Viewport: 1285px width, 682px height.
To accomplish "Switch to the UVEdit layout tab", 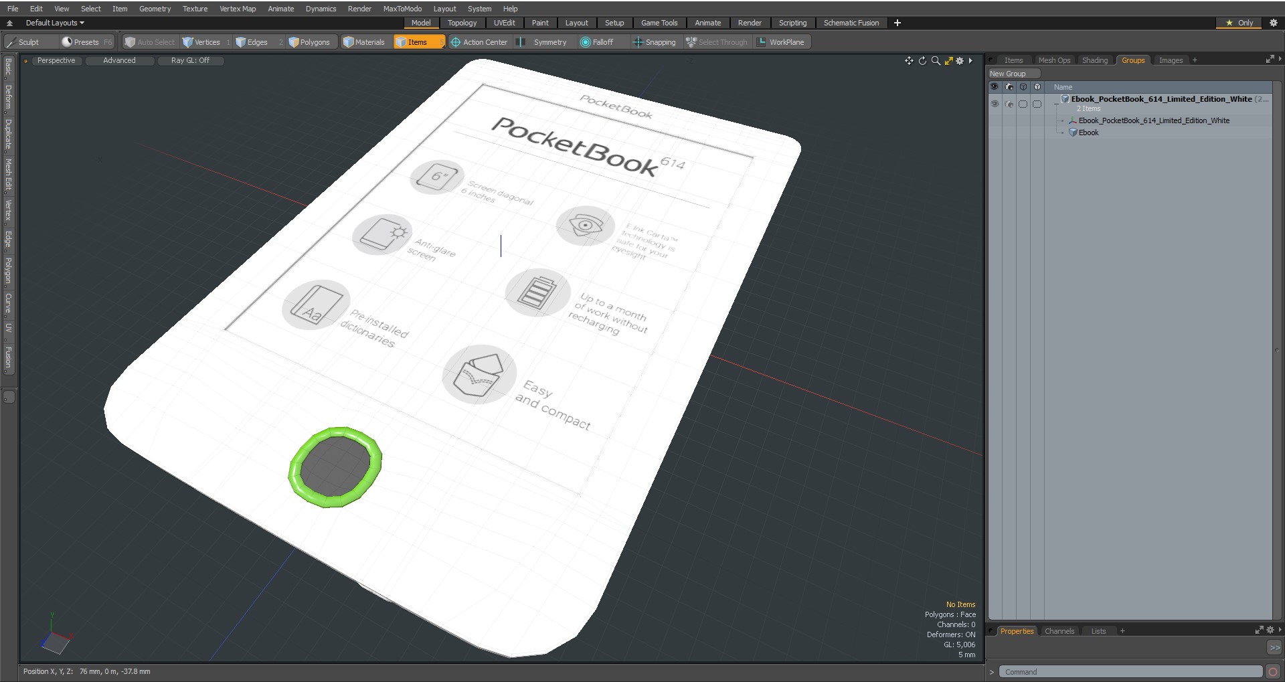I will [x=504, y=23].
